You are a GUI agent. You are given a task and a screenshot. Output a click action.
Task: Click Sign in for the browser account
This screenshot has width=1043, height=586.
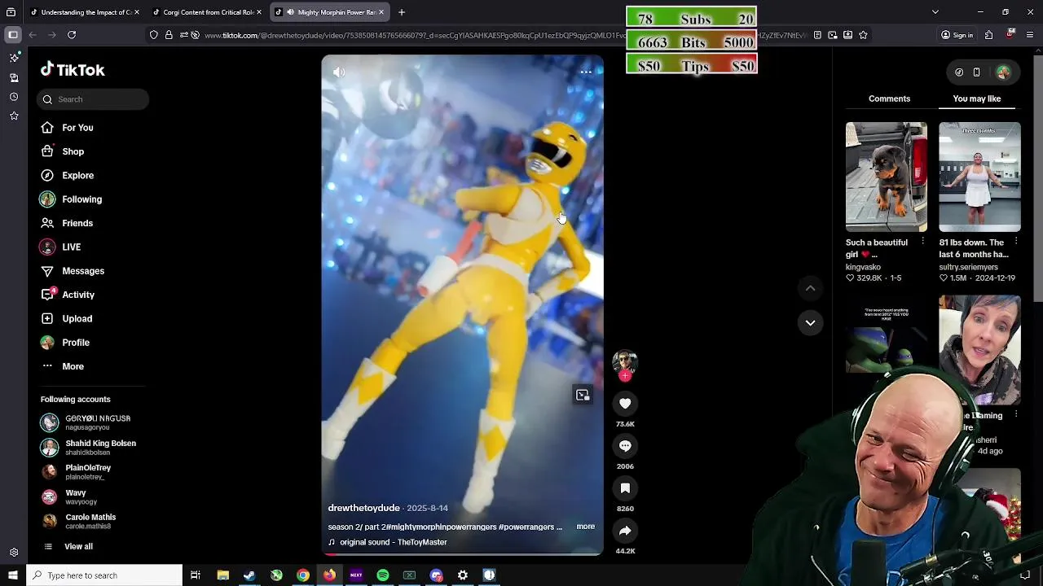tap(957, 35)
